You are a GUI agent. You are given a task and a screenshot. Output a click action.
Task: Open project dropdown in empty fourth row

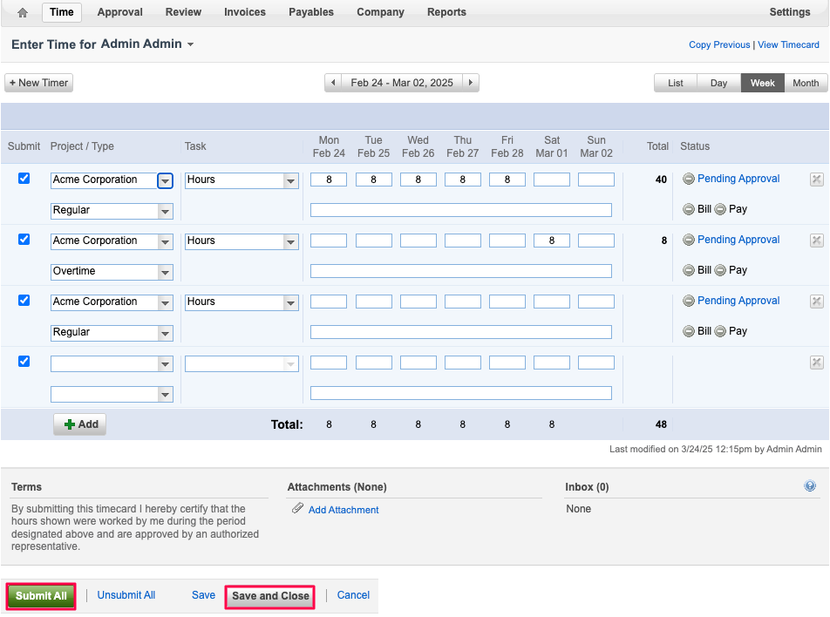coord(165,364)
